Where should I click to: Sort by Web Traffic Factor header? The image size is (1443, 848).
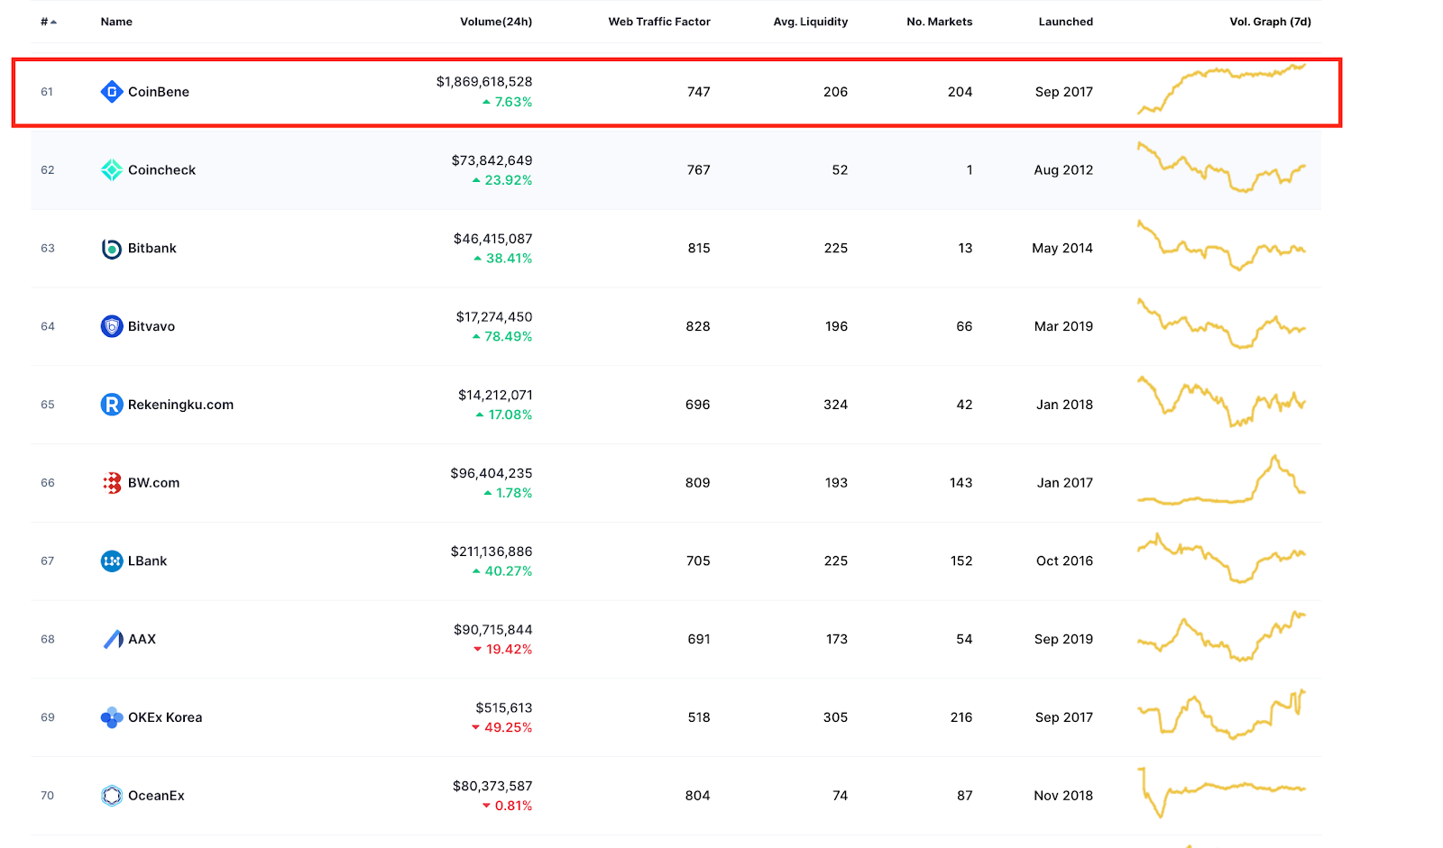pos(659,22)
